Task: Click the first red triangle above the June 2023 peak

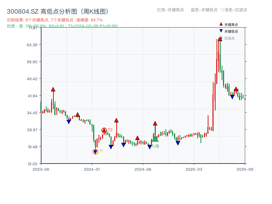Action: point(53,89)
